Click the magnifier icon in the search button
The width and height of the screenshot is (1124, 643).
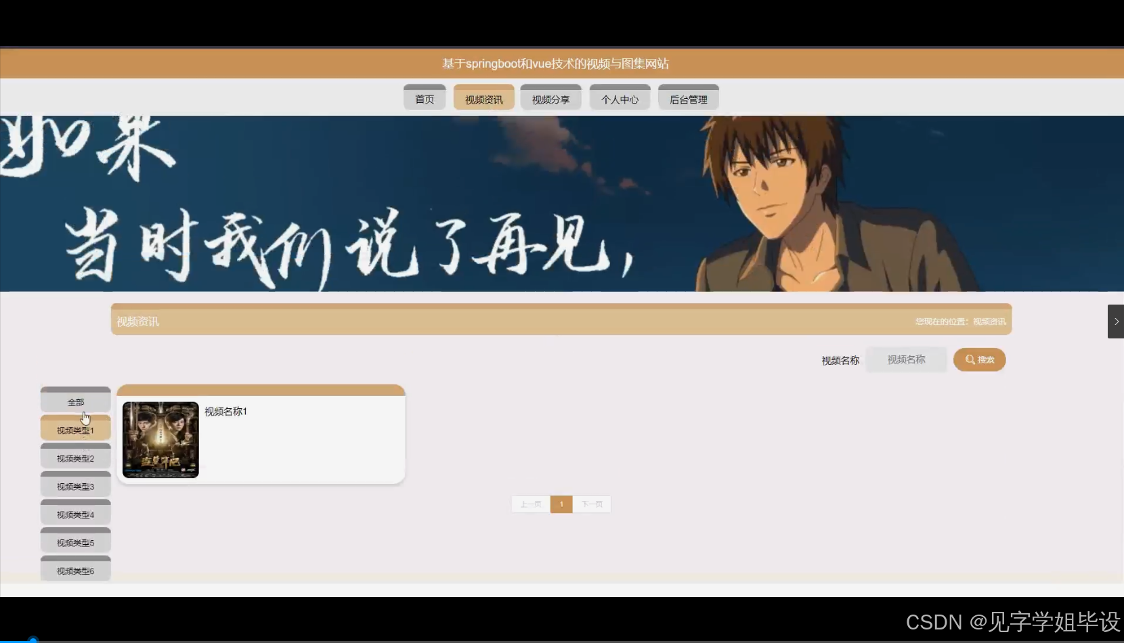(x=970, y=359)
